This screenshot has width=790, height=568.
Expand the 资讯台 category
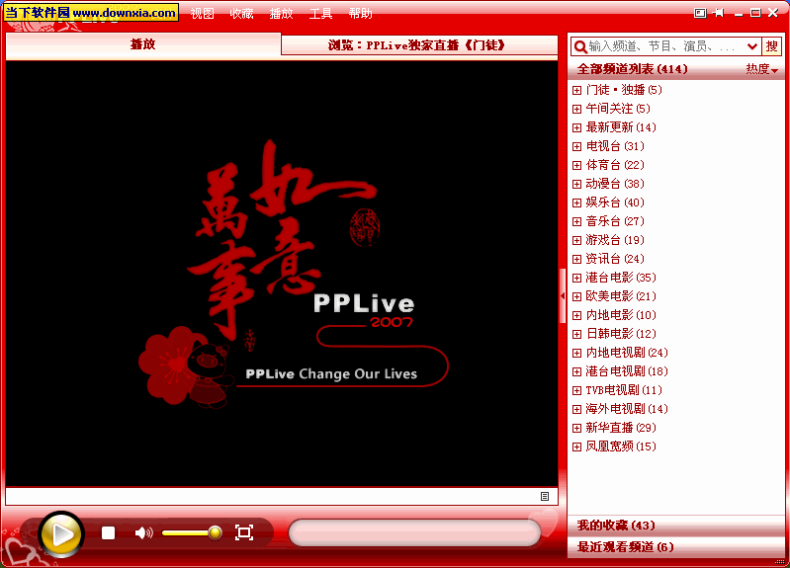point(576,260)
